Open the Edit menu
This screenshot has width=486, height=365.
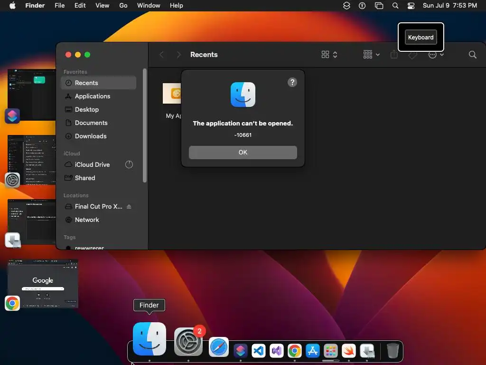[x=80, y=5]
